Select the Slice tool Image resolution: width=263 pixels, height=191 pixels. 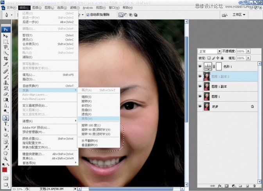coord(5,64)
